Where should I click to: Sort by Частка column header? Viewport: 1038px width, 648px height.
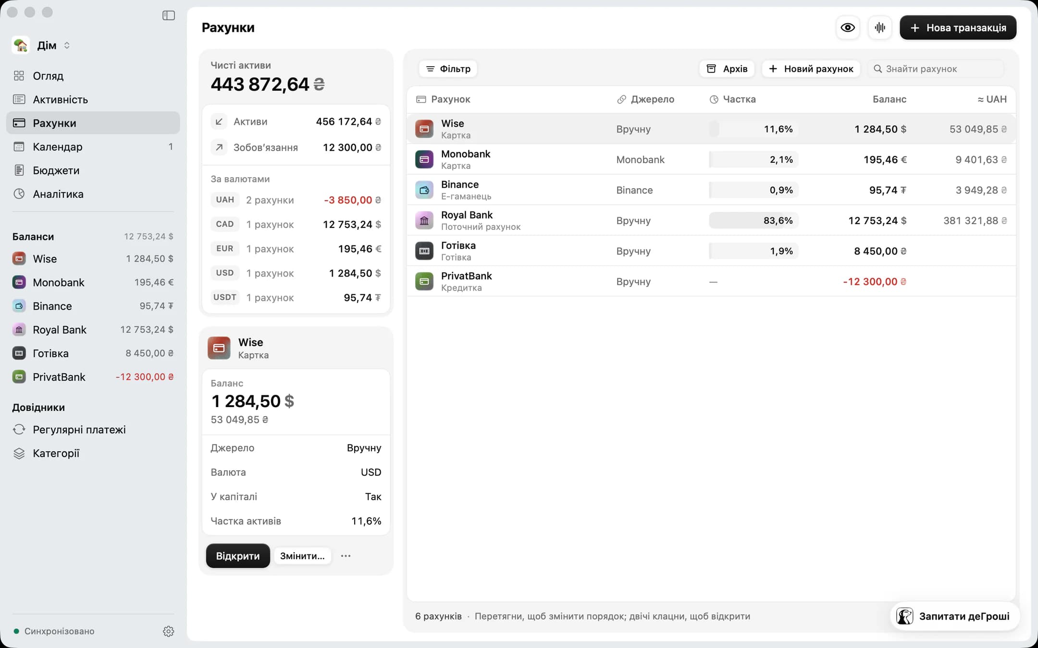733,99
